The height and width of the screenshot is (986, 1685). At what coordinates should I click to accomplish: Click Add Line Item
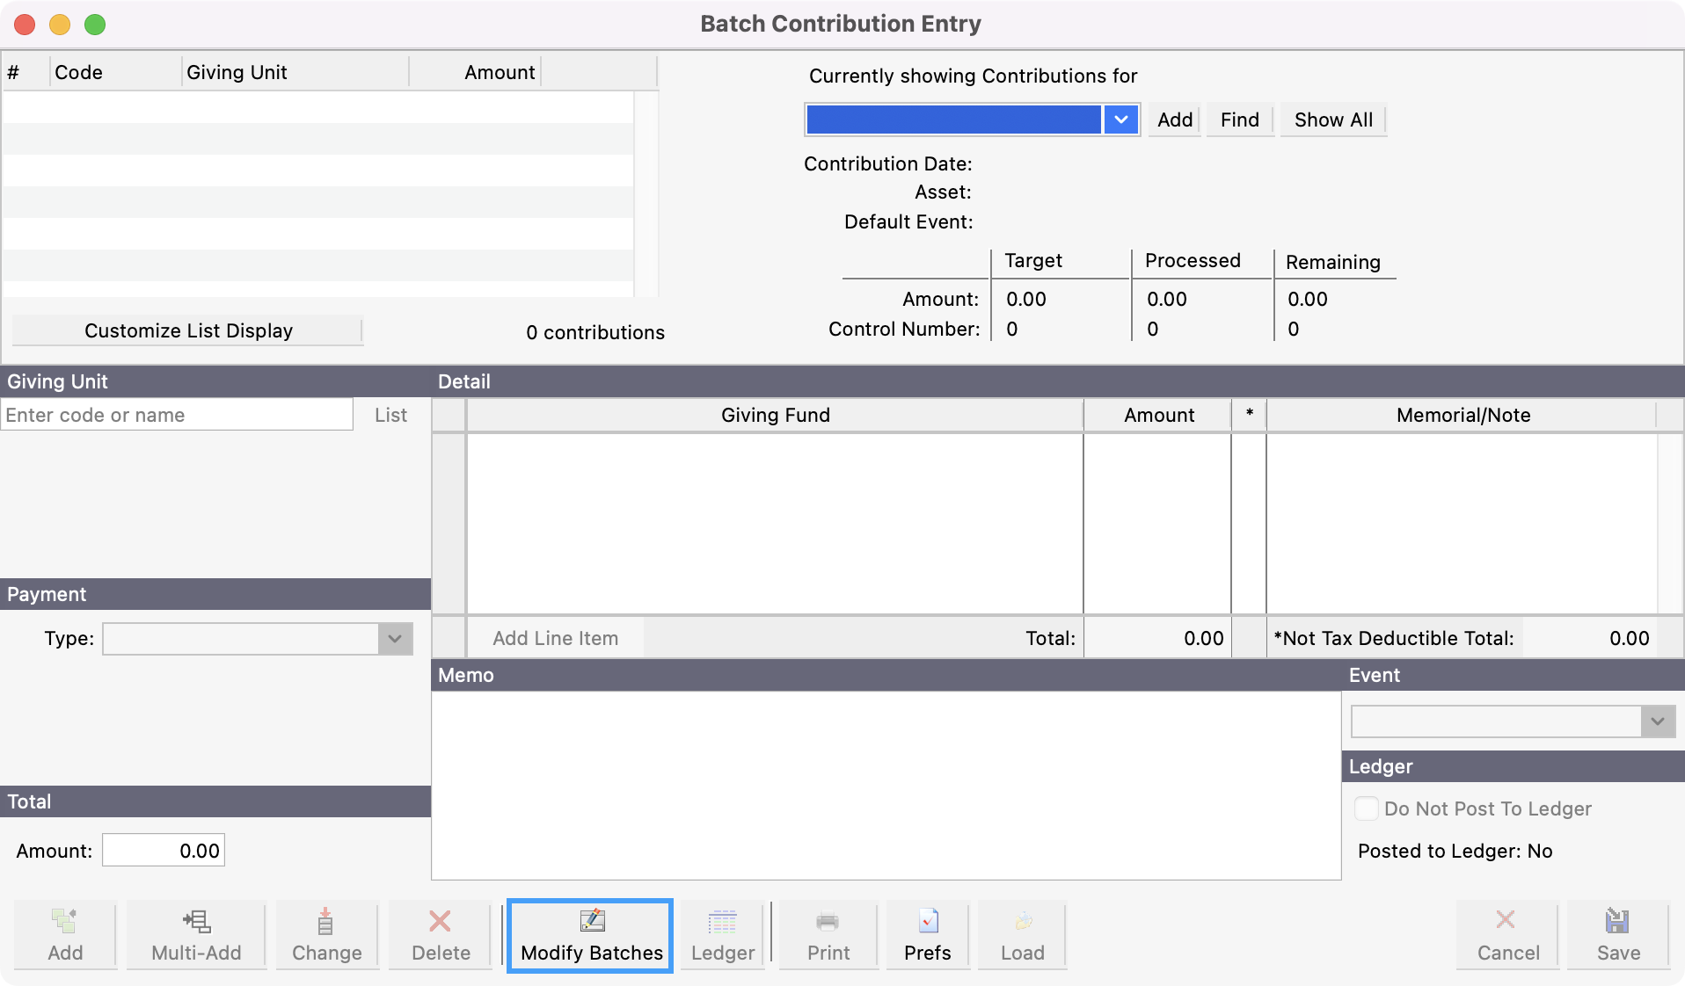555,638
